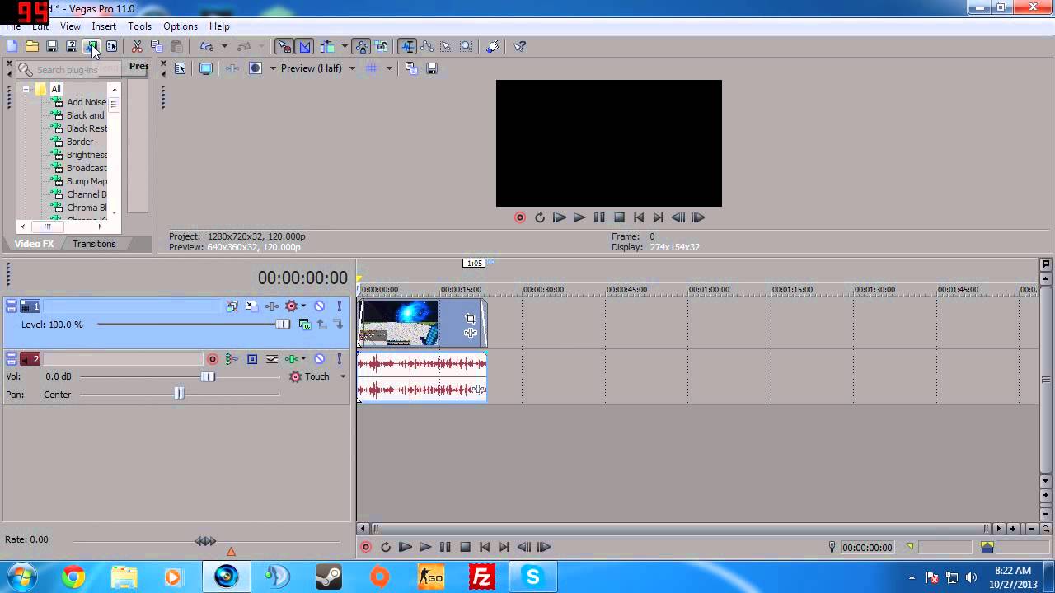
Task: Open Track Motion on video track 1
Action: pyautogui.click(x=251, y=306)
